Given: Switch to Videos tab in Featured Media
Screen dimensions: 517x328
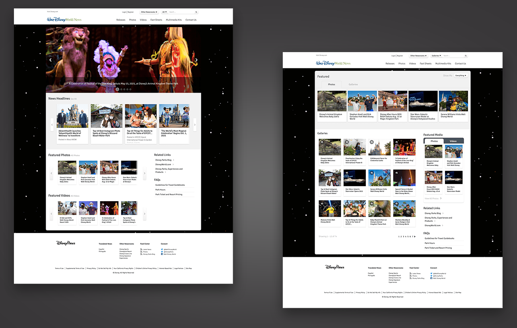Looking at the screenshot, I should tap(453, 141).
